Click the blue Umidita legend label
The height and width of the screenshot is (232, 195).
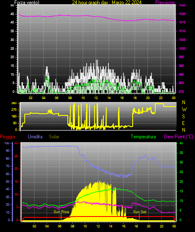pos(35,137)
